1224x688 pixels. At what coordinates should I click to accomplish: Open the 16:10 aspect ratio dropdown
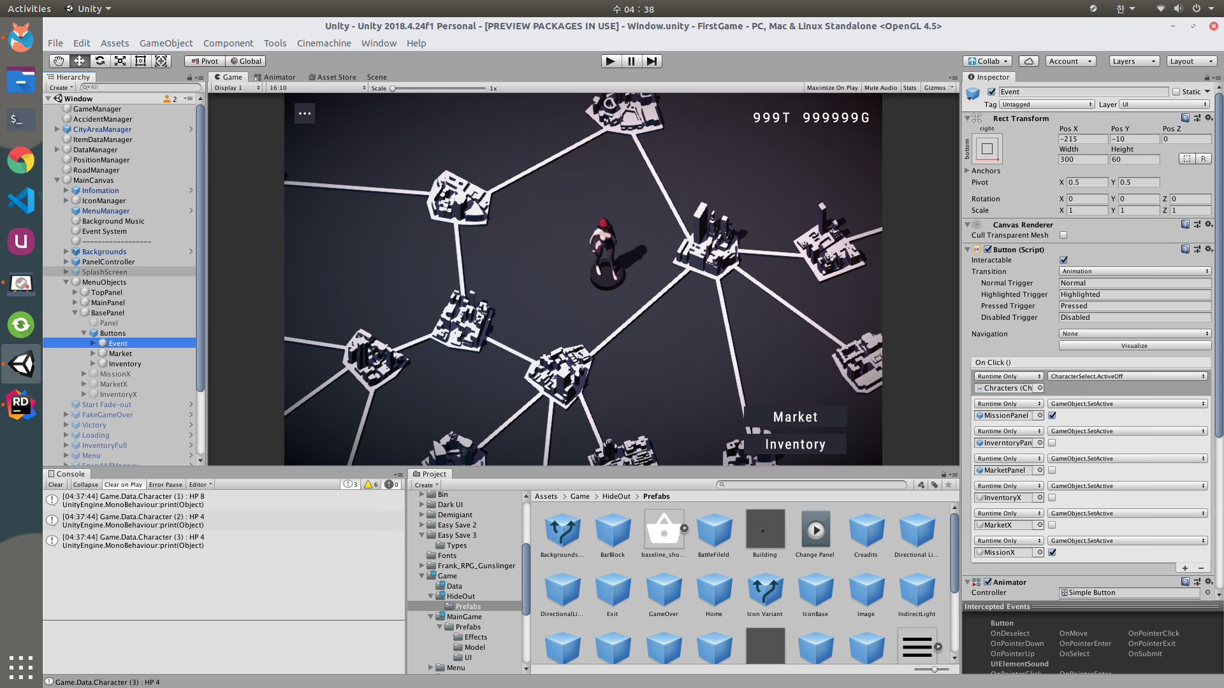317,88
